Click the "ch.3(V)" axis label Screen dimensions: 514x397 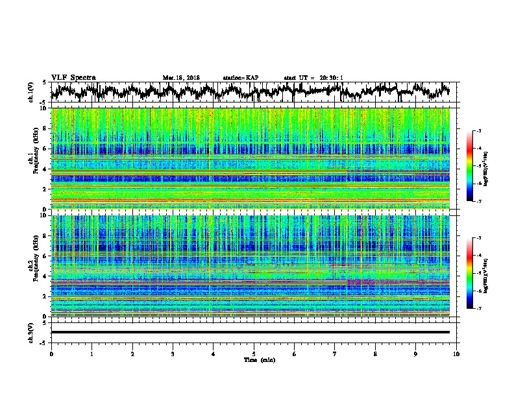31,333
